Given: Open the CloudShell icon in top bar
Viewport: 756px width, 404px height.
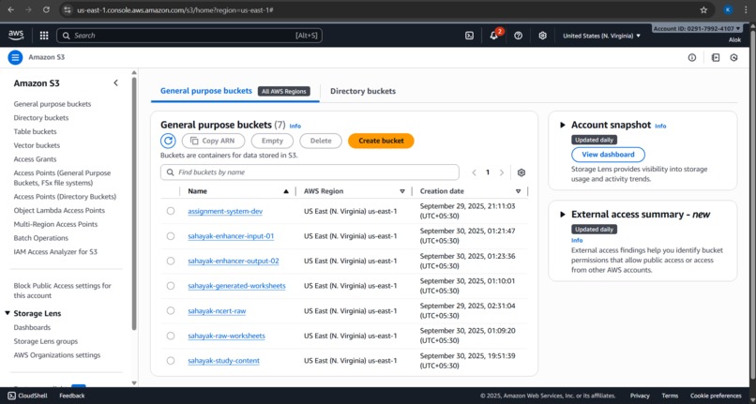Looking at the screenshot, I should pos(469,36).
